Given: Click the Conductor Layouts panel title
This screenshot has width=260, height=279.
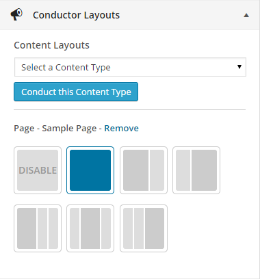Looking at the screenshot, I should point(76,15).
